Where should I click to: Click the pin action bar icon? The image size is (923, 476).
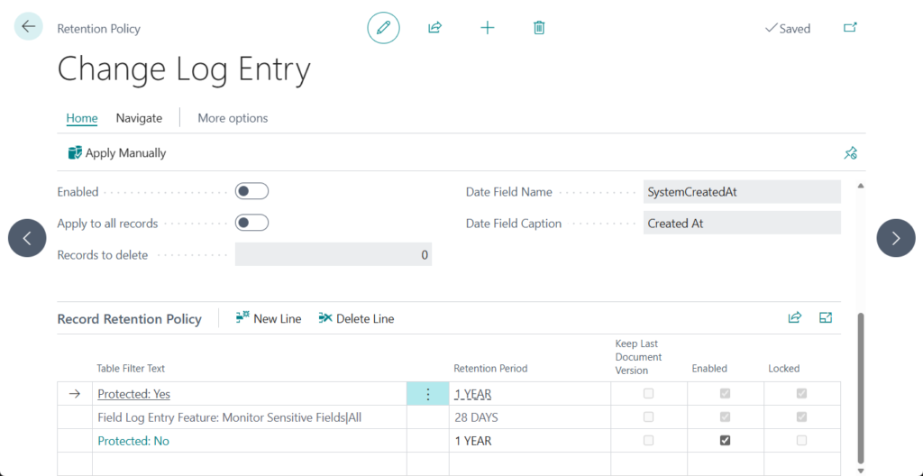pyautogui.click(x=850, y=153)
